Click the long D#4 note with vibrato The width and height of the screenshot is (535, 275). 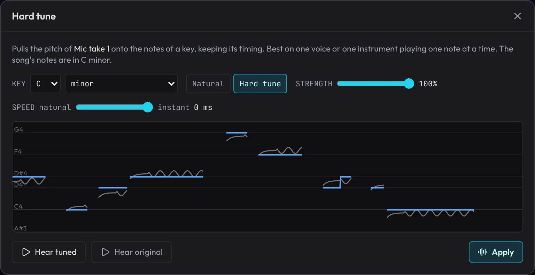click(x=166, y=177)
